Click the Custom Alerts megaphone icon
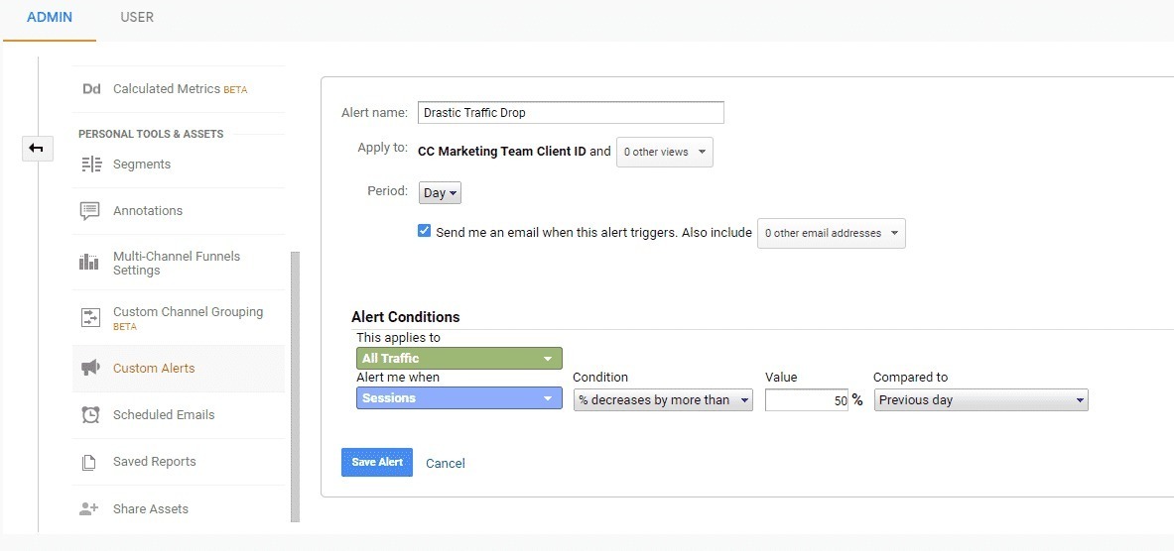 [x=90, y=368]
